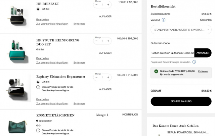The width and height of the screenshot is (215, 136).
Task: Click the Versand info icon
Action: (x=163, y=20)
